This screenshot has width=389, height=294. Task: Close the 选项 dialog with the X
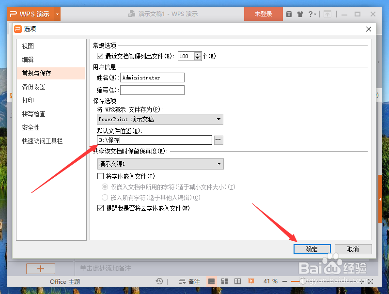coord(368,29)
